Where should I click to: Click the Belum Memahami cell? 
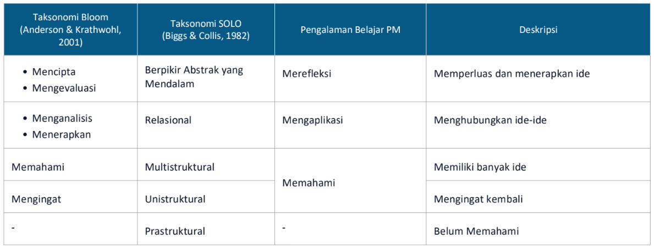(x=476, y=231)
